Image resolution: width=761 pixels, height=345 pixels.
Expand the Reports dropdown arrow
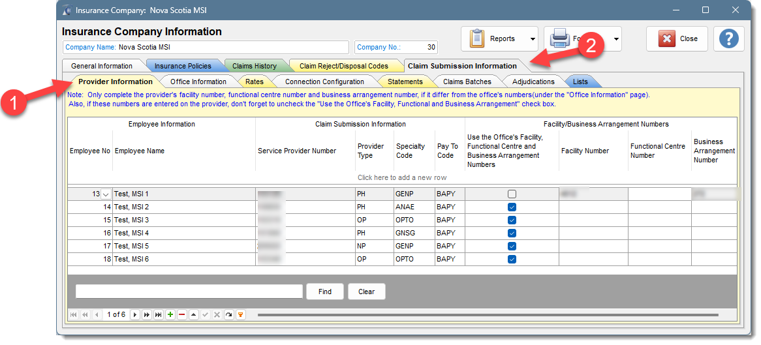click(x=533, y=39)
